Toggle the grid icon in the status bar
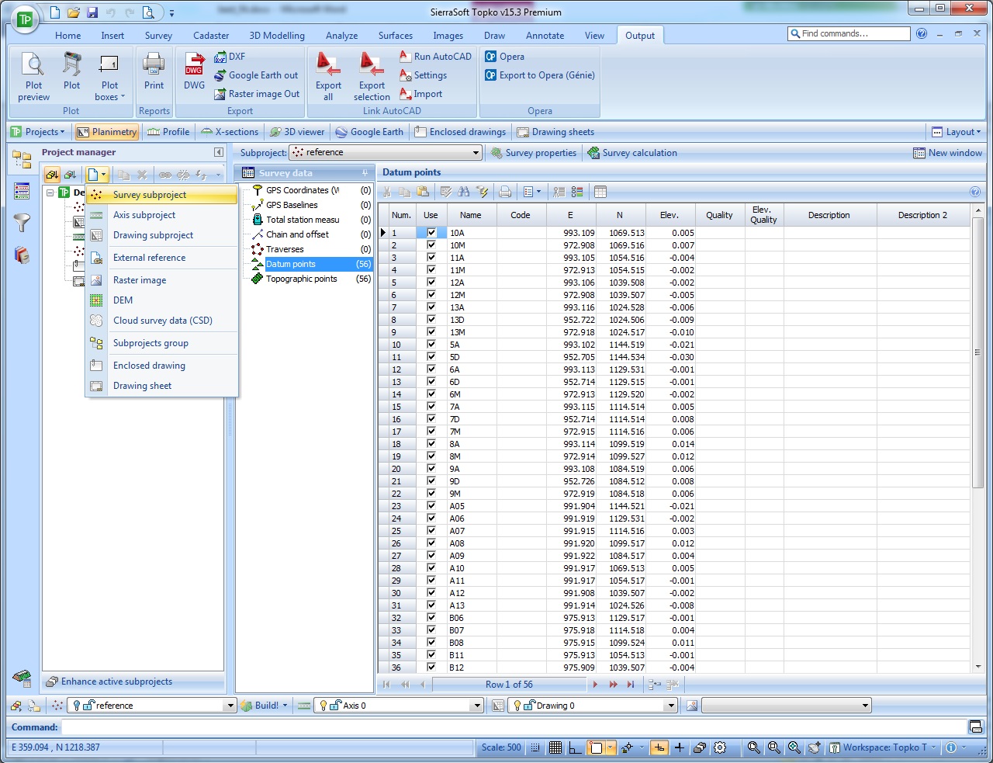This screenshot has width=993, height=763. (555, 747)
